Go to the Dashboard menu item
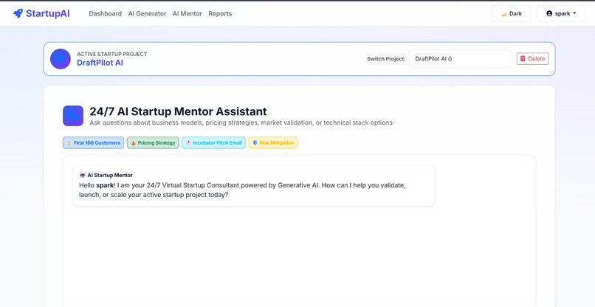Image resolution: width=595 pixels, height=307 pixels. click(x=105, y=14)
